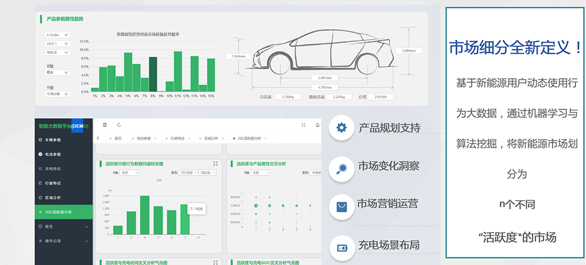
Task: Expand the 报告 sidebar menu
Action: point(86,227)
